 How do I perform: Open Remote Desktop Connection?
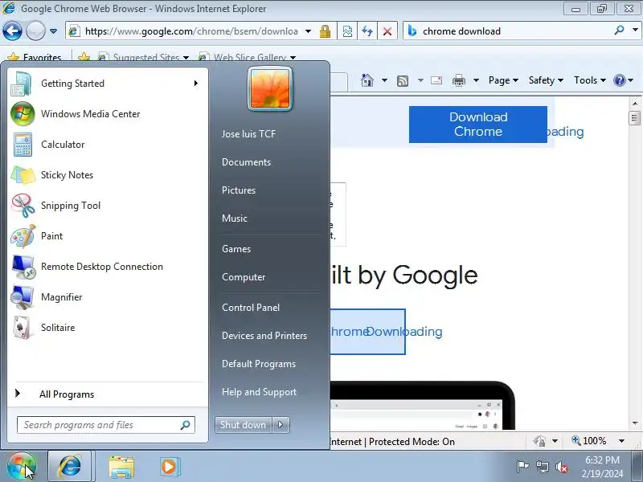(x=108, y=267)
